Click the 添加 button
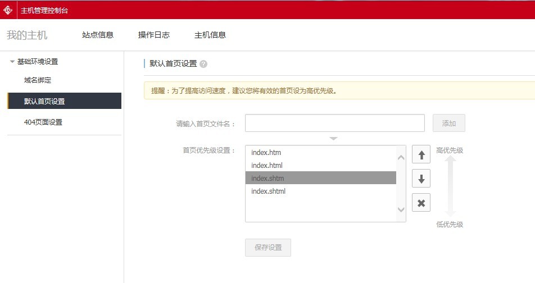Image resolution: width=535 pixels, height=283 pixels. pyautogui.click(x=448, y=123)
